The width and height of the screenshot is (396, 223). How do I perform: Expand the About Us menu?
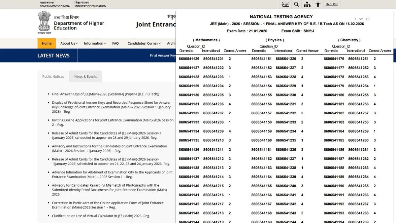(x=69, y=43)
